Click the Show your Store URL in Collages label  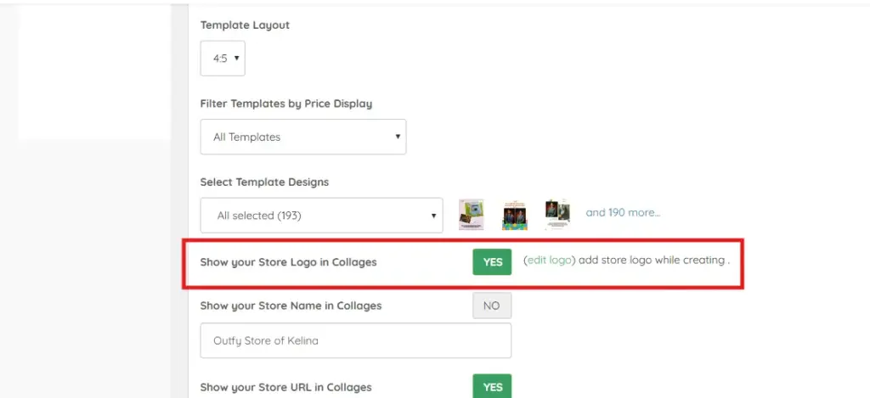click(x=285, y=387)
